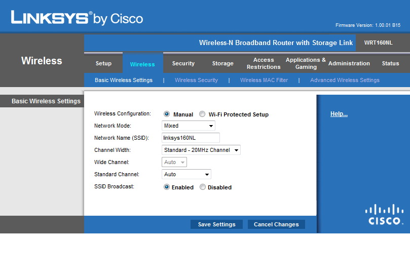Open Applications & Gaming tab
Screen dimensions: 410x279
pyautogui.click(x=306, y=64)
